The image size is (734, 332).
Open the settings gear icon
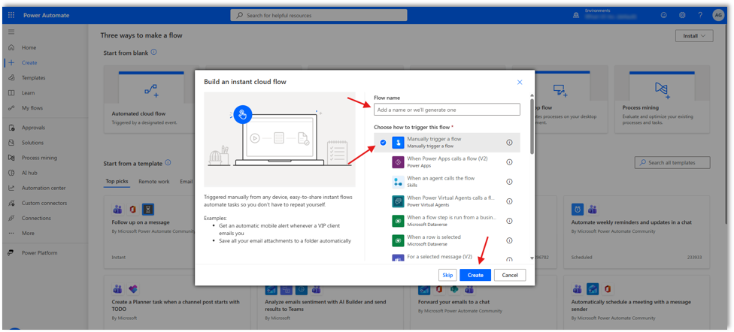point(682,15)
